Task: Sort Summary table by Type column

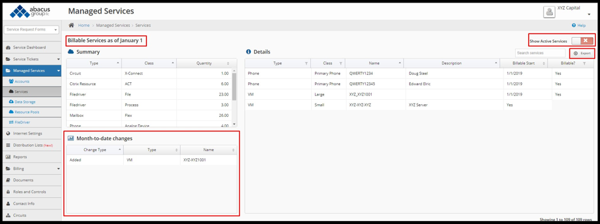Action: (x=94, y=63)
